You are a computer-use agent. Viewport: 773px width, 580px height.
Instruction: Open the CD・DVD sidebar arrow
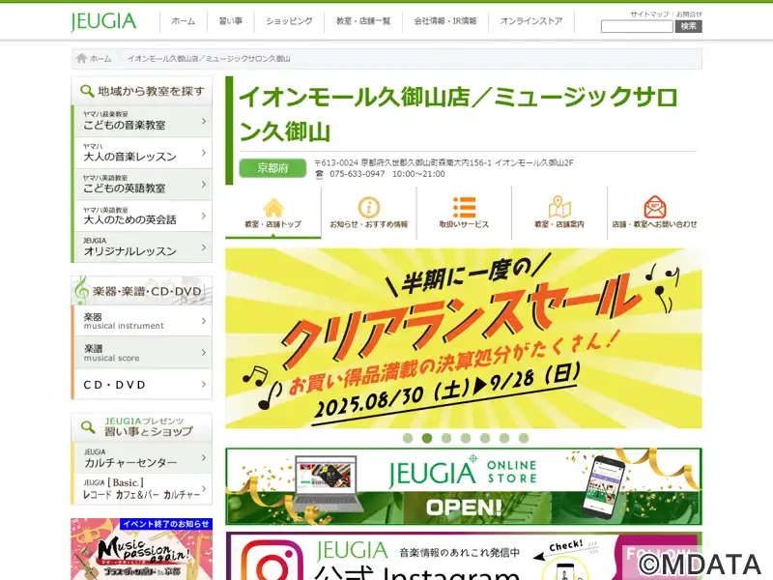point(204,384)
